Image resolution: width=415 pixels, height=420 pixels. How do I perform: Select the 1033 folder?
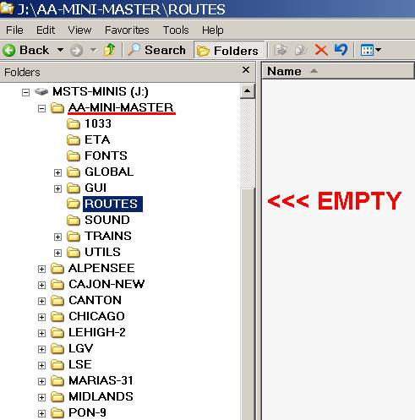click(x=98, y=123)
